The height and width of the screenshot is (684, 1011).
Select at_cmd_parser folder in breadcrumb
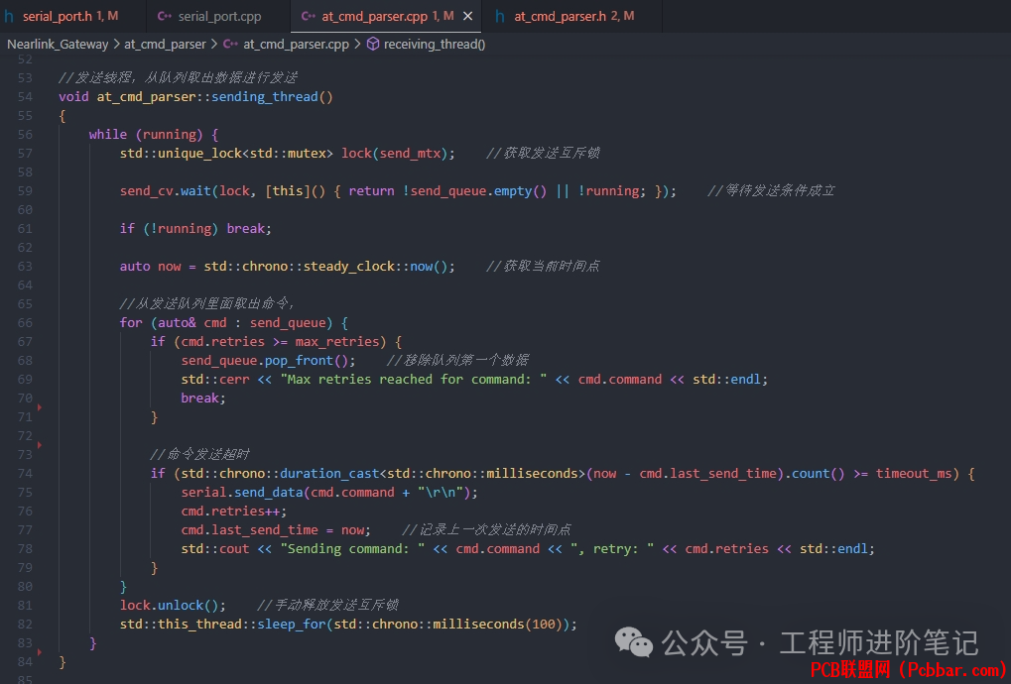point(165,44)
